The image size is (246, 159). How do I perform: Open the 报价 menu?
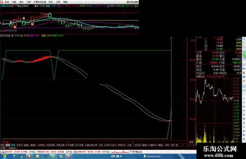22,2
